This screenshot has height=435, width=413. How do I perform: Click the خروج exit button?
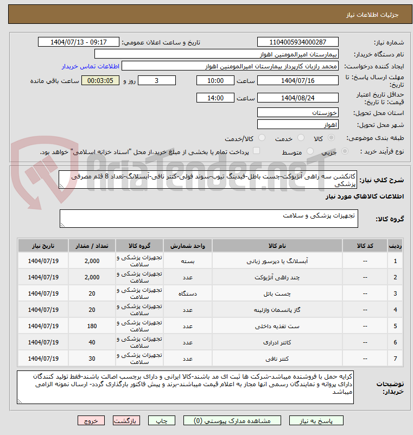click(91, 420)
